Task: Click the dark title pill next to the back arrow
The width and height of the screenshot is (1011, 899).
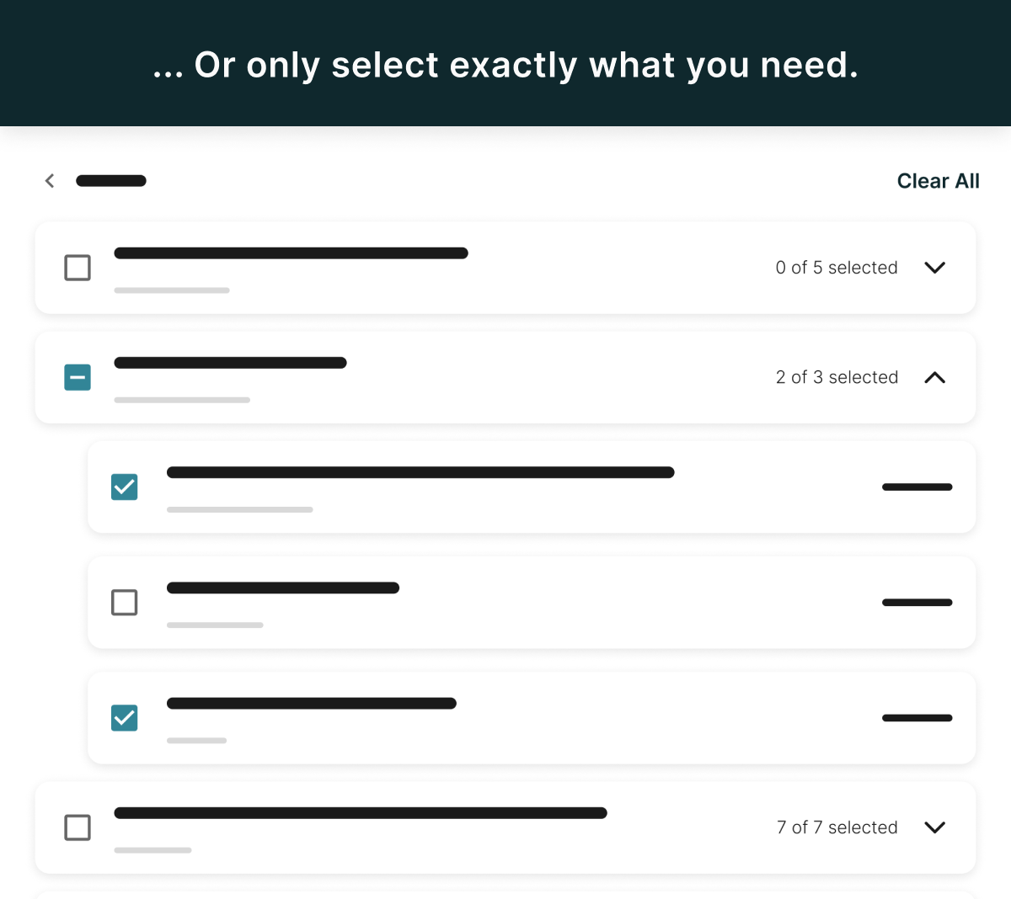Action: pos(110,180)
